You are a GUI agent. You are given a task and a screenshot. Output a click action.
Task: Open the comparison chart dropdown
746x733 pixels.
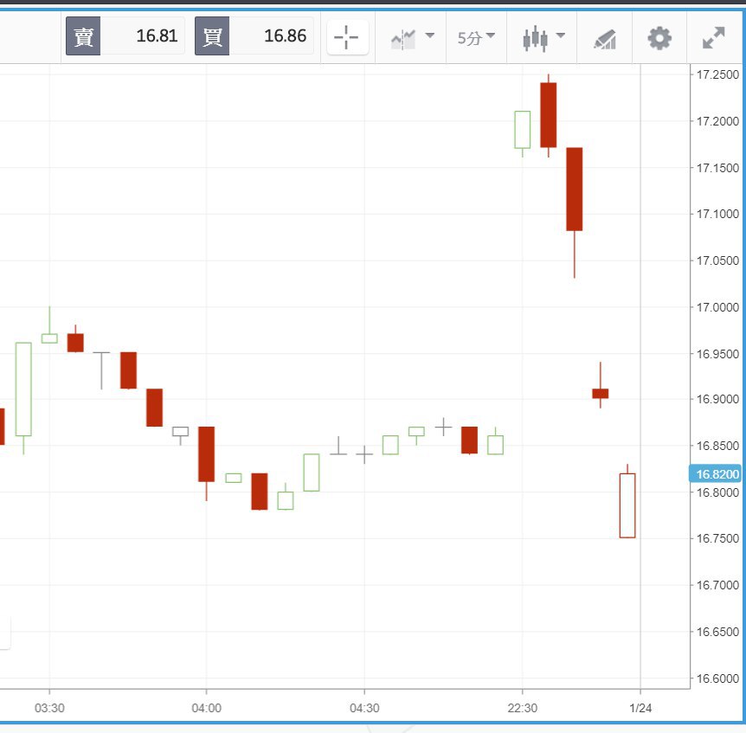(x=430, y=36)
